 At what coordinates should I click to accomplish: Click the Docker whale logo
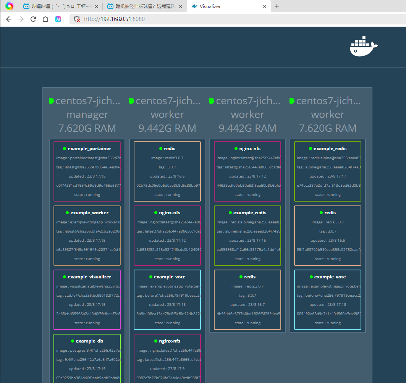[364, 46]
